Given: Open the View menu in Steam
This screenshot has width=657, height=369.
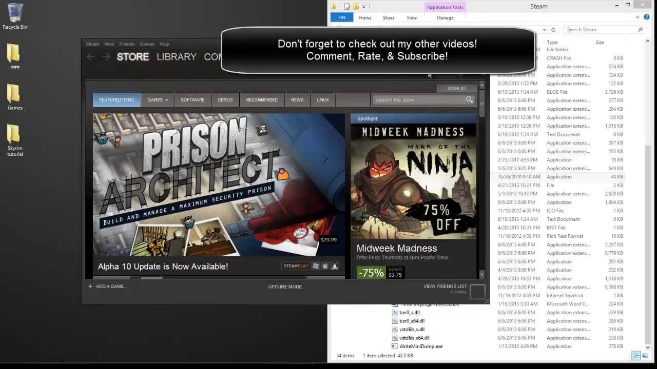Looking at the screenshot, I should click(109, 44).
